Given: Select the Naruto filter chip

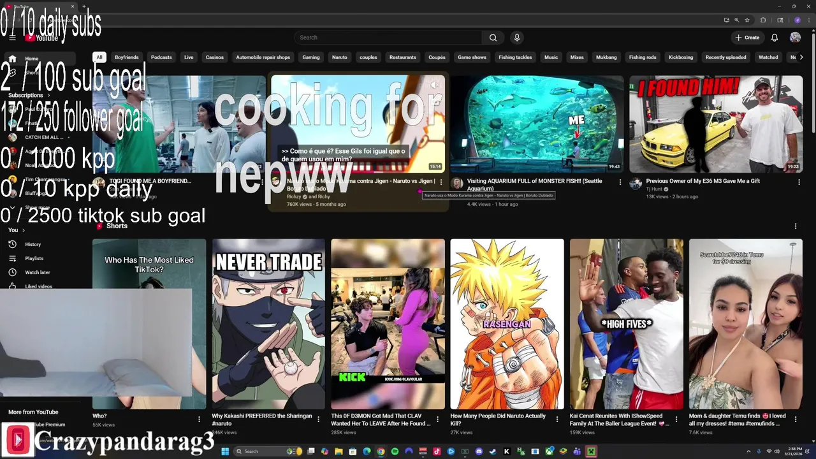Looking at the screenshot, I should pyautogui.click(x=340, y=57).
